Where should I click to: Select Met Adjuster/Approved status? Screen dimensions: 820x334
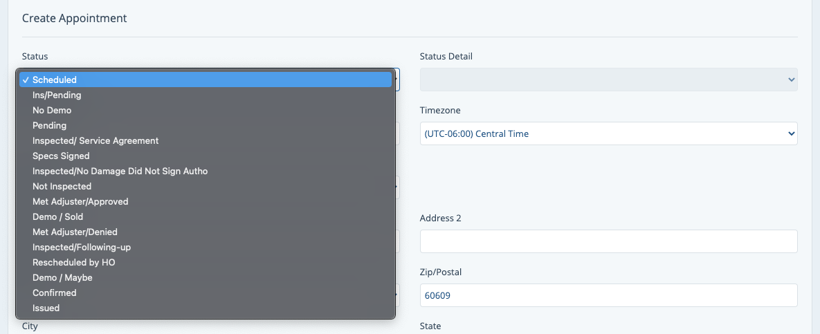80,201
